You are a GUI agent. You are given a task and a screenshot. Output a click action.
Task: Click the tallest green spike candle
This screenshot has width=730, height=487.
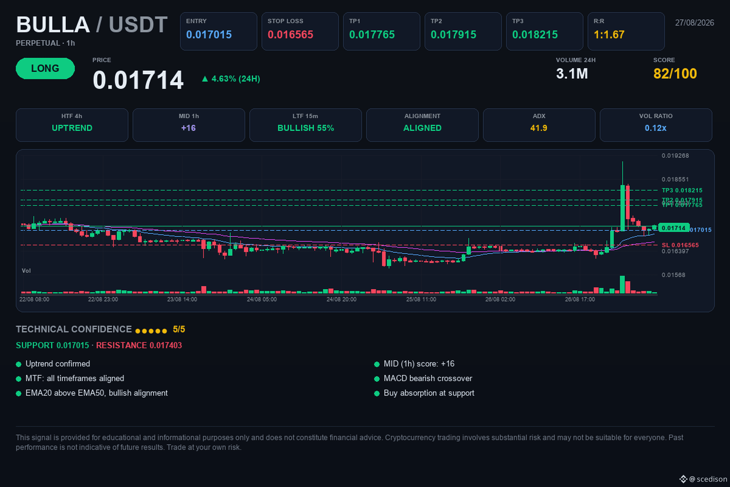pos(623,208)
